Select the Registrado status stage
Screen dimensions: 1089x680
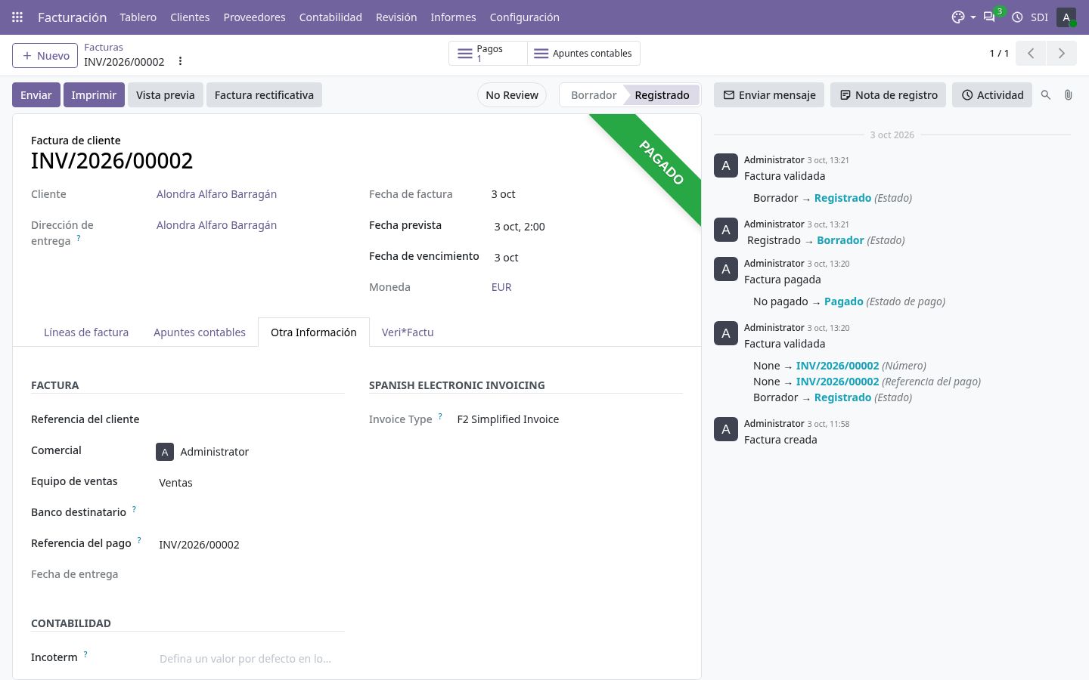point(662,95)
